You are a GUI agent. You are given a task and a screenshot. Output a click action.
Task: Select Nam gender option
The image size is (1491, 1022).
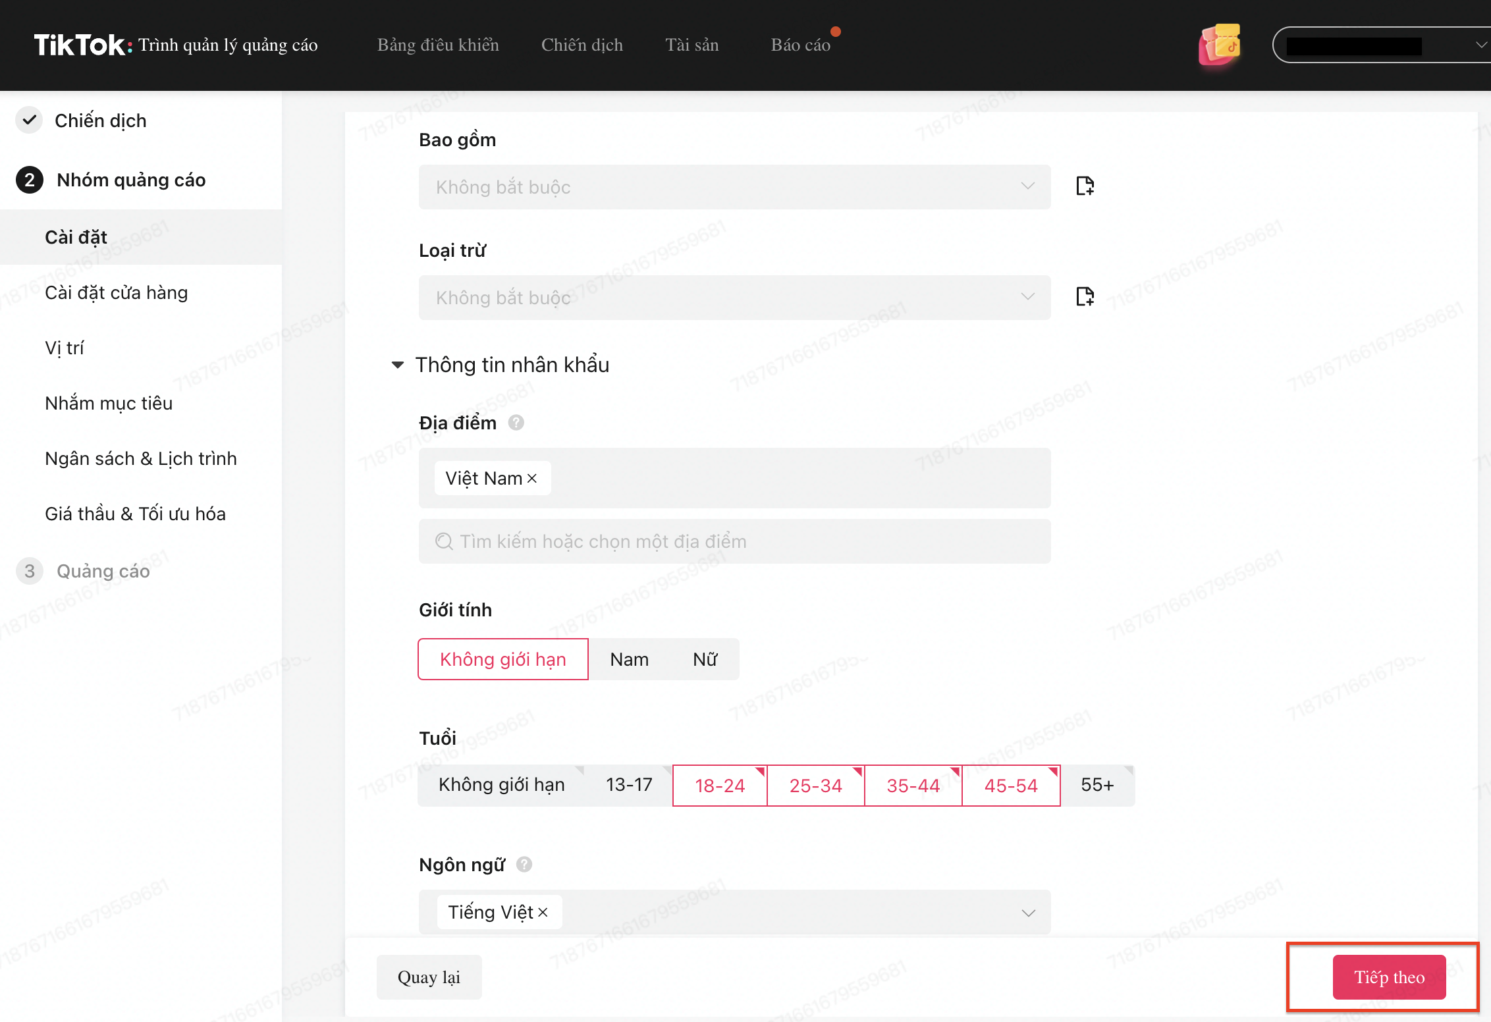tap(629, 659)
